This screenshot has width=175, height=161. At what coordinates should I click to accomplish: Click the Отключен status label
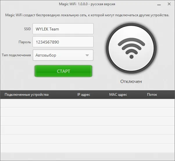pos(131,82)
